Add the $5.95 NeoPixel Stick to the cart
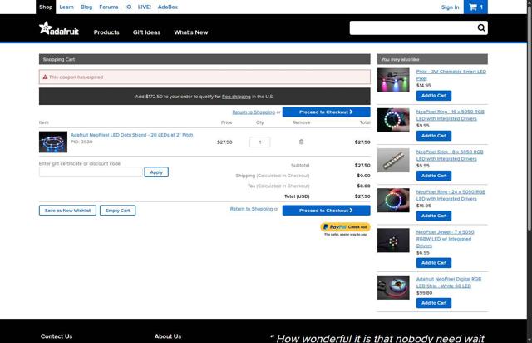Viewport: 532px width, 343px height. tap(434, 176)
